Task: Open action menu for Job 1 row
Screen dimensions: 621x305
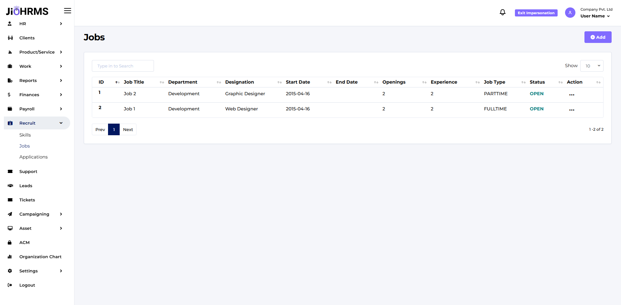Action: click(572, 110)
